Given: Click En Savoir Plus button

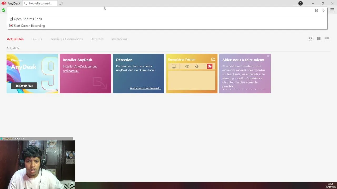Looking at the screenshot, I should 24,86.
